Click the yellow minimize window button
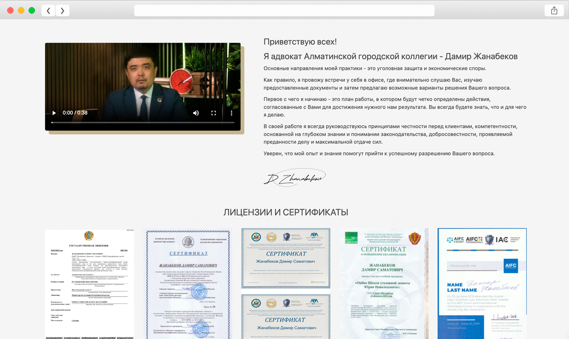 (21, 11)
